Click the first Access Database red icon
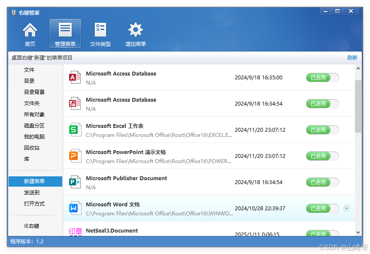Viewport: 370px width, 254px height. [x=75, y=77]
